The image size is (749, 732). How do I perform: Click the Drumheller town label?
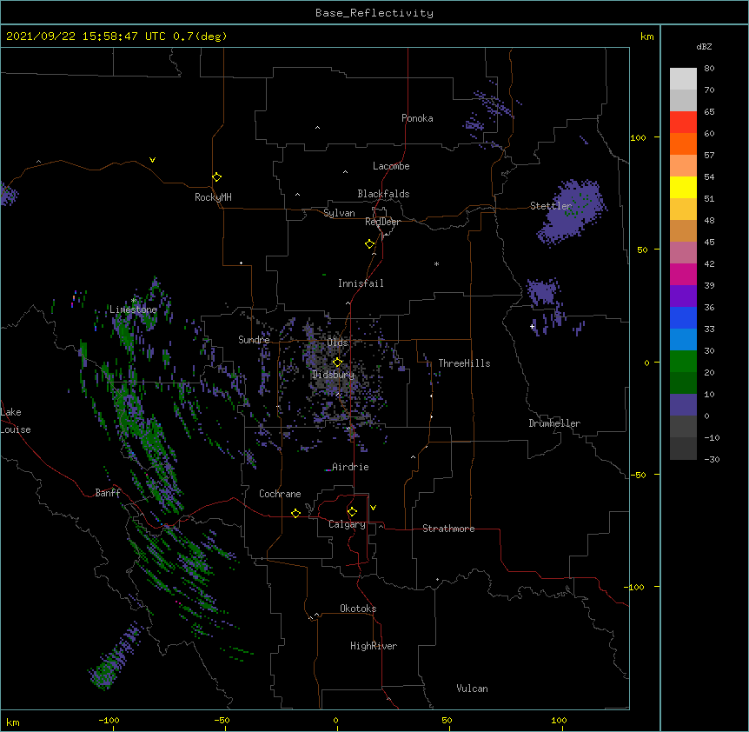tap(554, 423)
